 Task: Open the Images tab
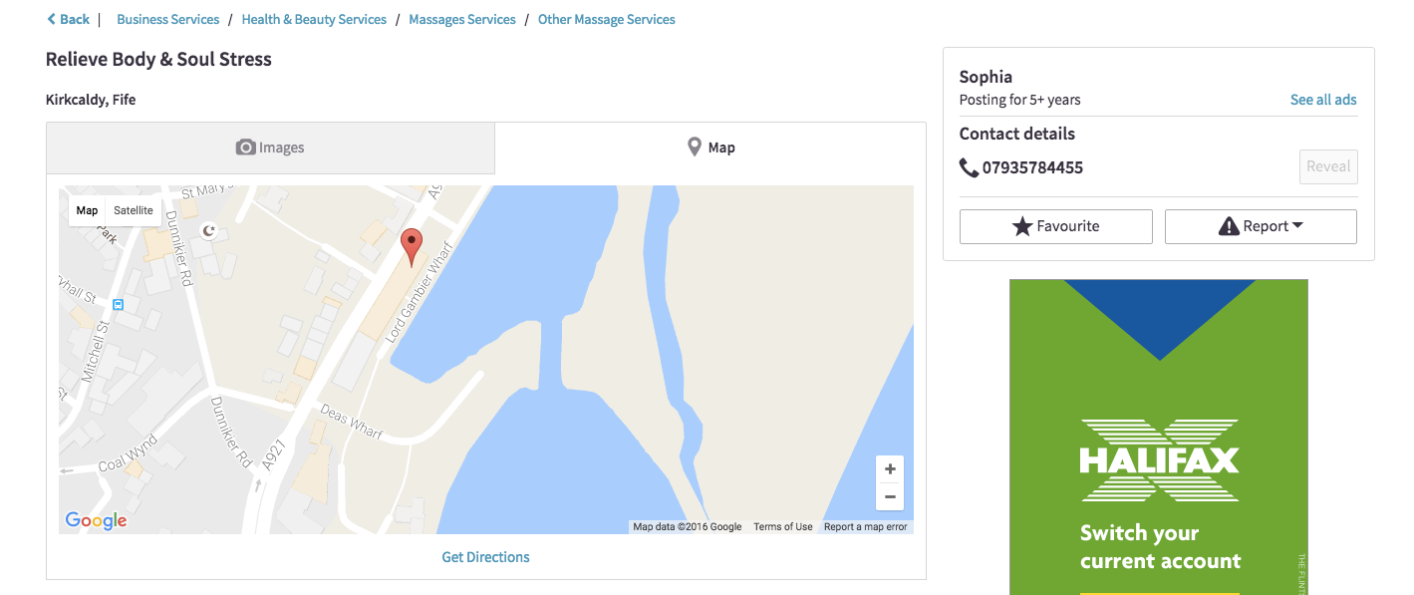[x=270, y=148]
